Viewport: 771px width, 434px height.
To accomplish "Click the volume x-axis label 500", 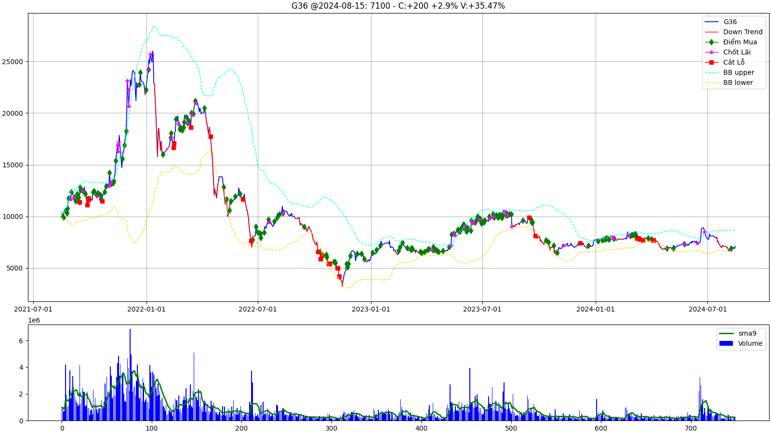I will point(511,428).
